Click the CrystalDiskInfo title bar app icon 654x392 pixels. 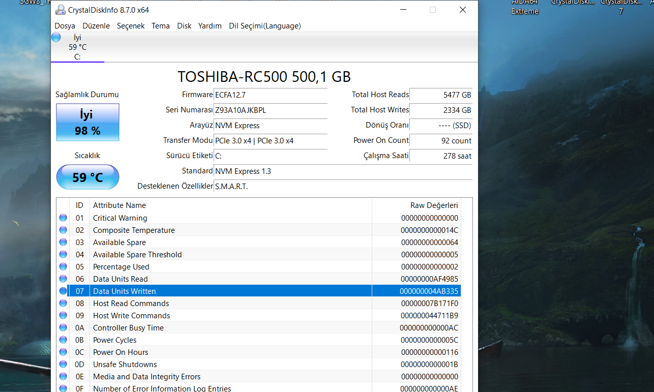tap(61, 10)
